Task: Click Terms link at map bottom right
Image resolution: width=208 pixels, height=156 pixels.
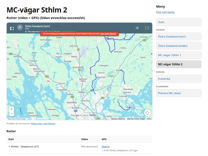Action: coord(149,119)
